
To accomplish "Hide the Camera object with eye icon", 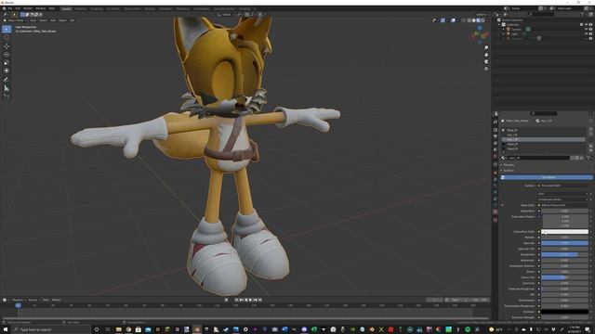I will click(586, 29).
